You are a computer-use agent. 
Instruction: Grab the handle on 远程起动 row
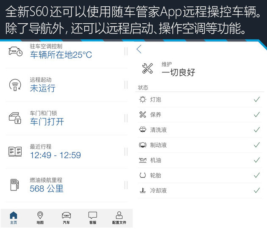pyautogui.click(x=126, y=85)
